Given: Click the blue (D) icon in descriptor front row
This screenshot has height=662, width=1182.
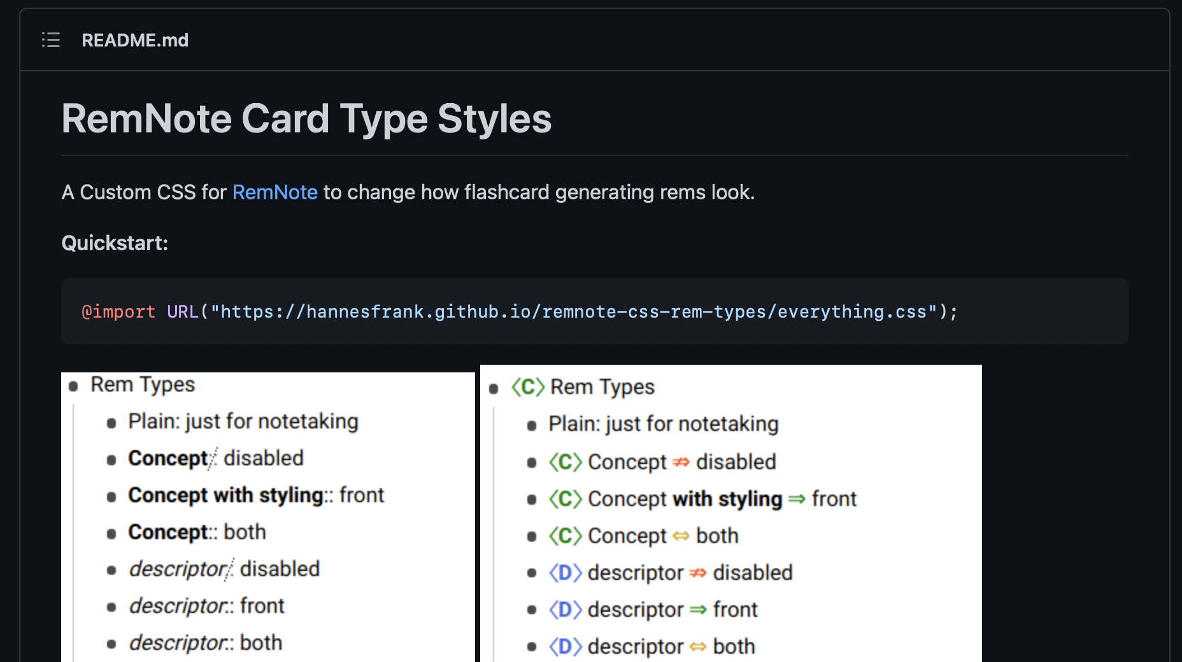Looking at the screenshot, I should point(566,610).
